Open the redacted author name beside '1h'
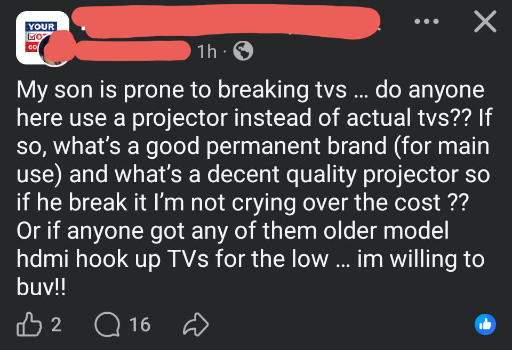This screenshot has width=512, height=350. [133, 50]
